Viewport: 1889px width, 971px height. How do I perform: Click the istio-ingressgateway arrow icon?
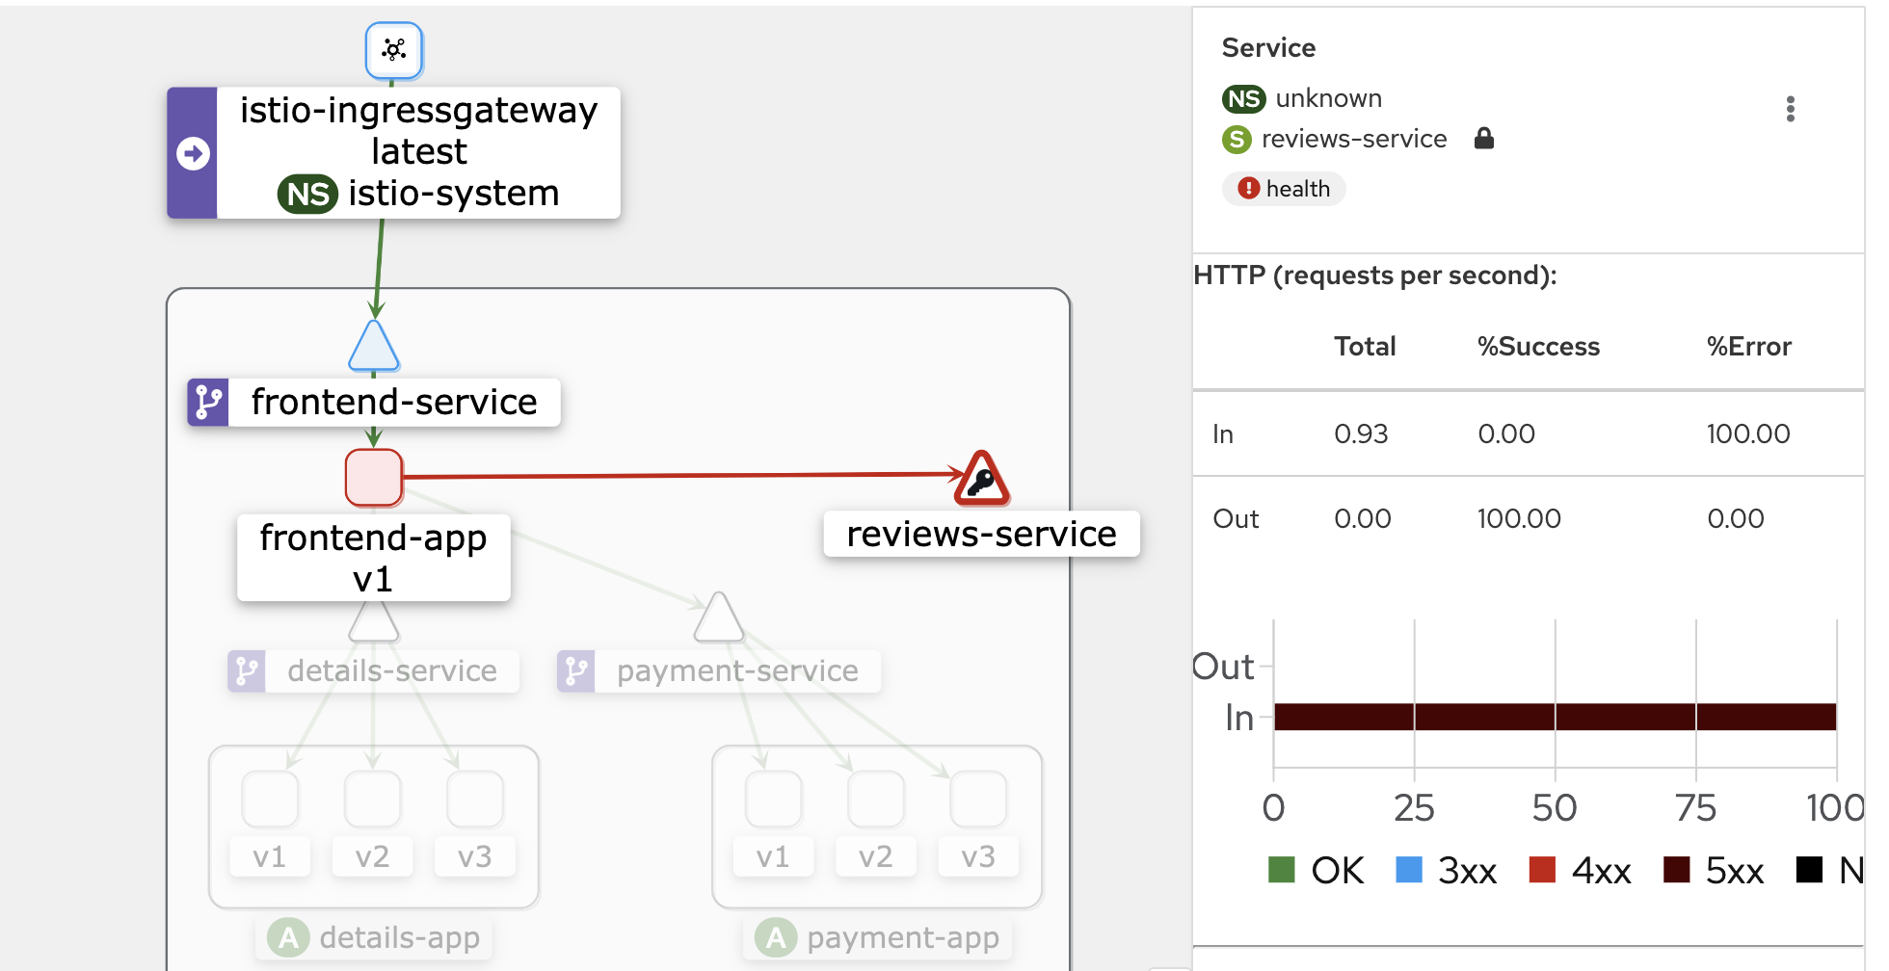pyautogui.click(x=193, y=153)
